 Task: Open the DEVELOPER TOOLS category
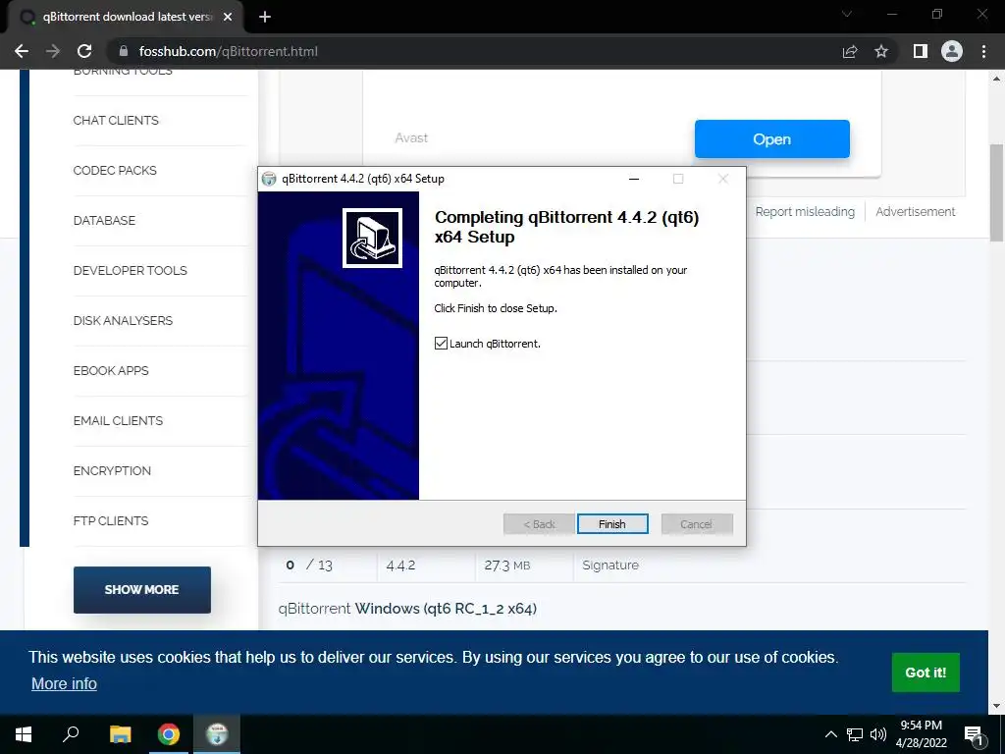(x=131, y=271)
